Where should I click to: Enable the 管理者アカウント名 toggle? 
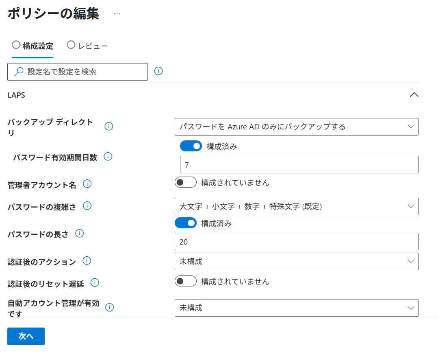(x=186, y=182)
